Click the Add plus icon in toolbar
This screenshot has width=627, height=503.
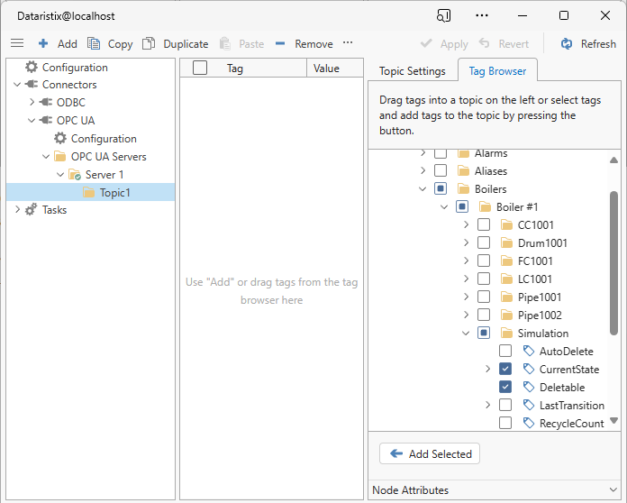[x=43, y=43]
